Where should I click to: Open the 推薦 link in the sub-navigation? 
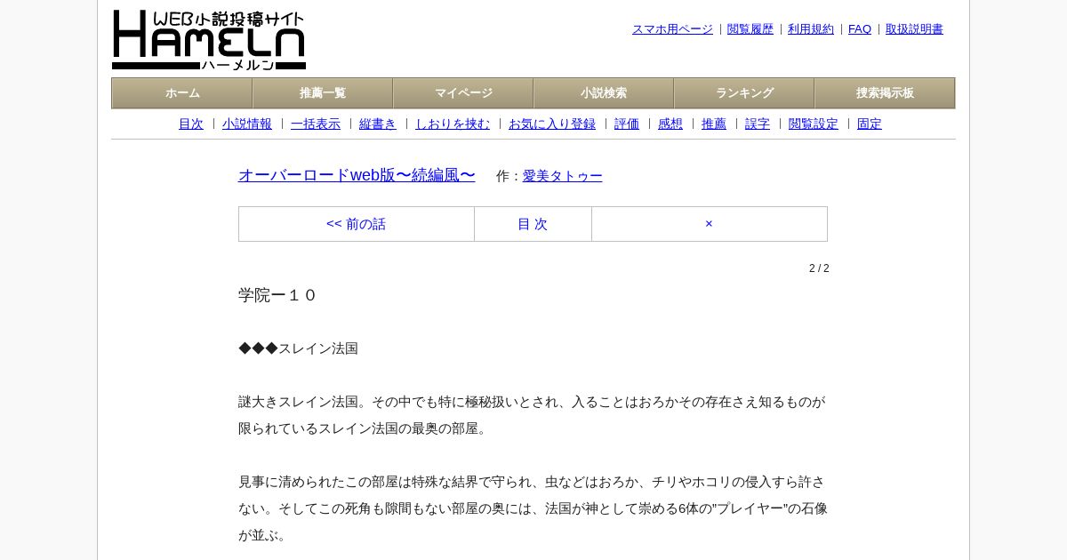coord(714,124)
